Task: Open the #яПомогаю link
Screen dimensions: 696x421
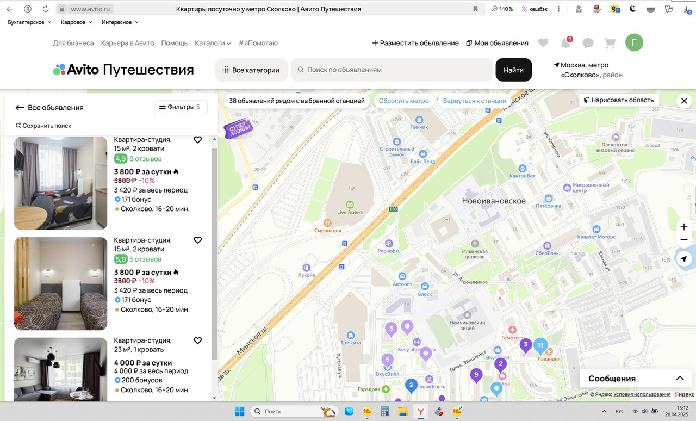Action: tap(258, 43)
